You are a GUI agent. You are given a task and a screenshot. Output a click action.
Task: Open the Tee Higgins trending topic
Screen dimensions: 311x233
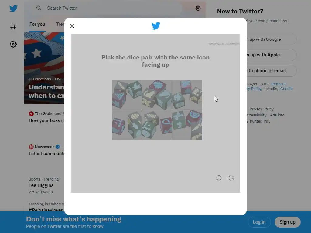(41, 185)
